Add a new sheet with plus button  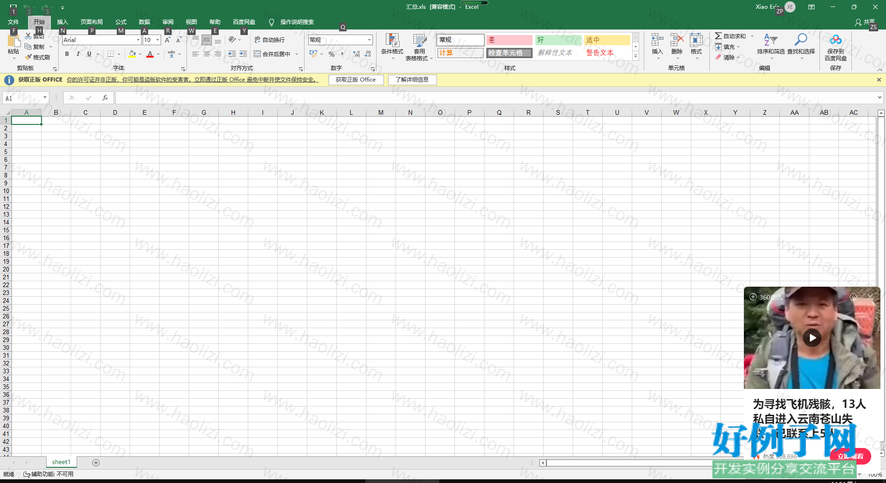[x=96, y=462]
